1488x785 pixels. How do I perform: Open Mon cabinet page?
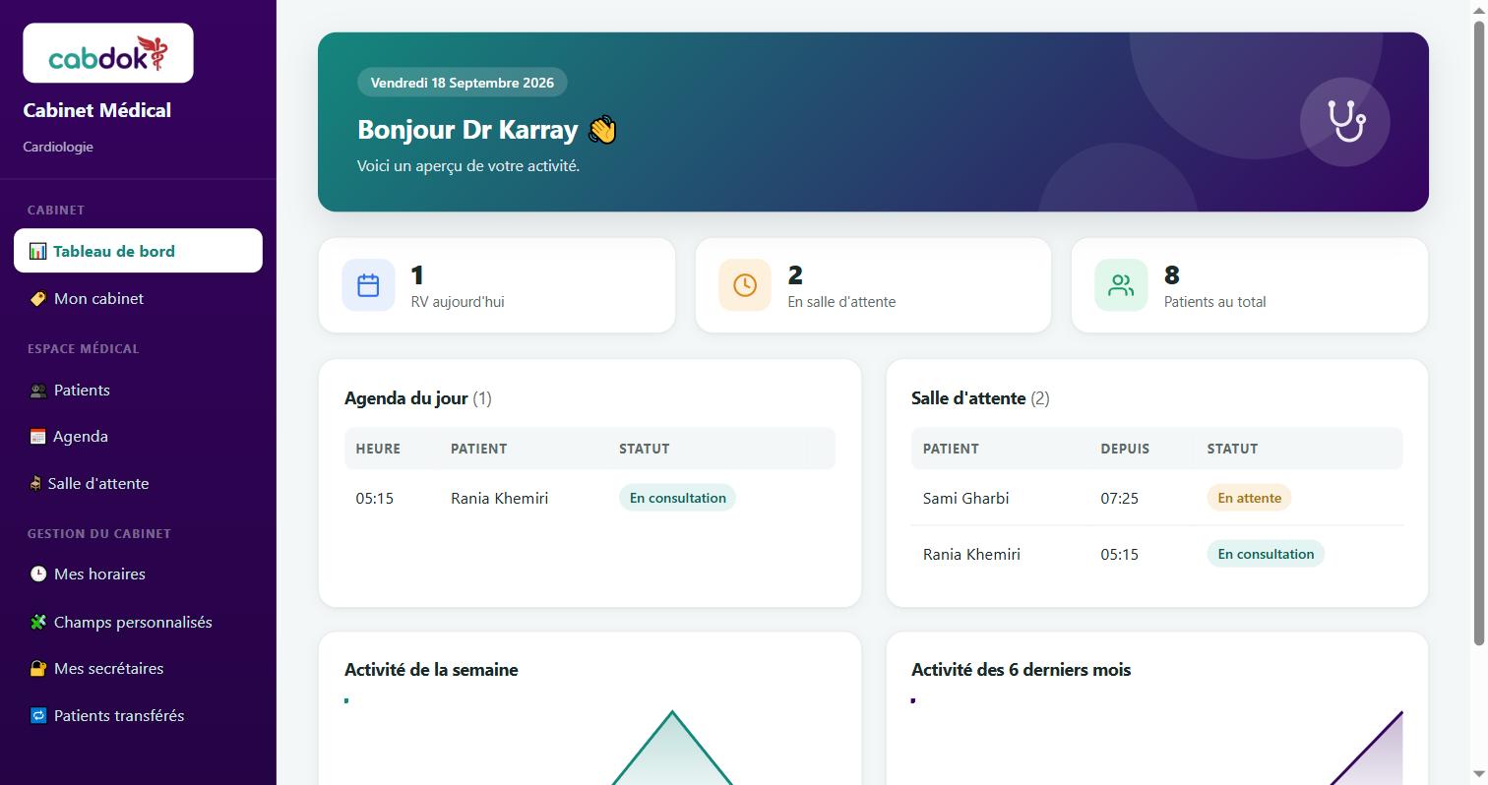point(138,298)
